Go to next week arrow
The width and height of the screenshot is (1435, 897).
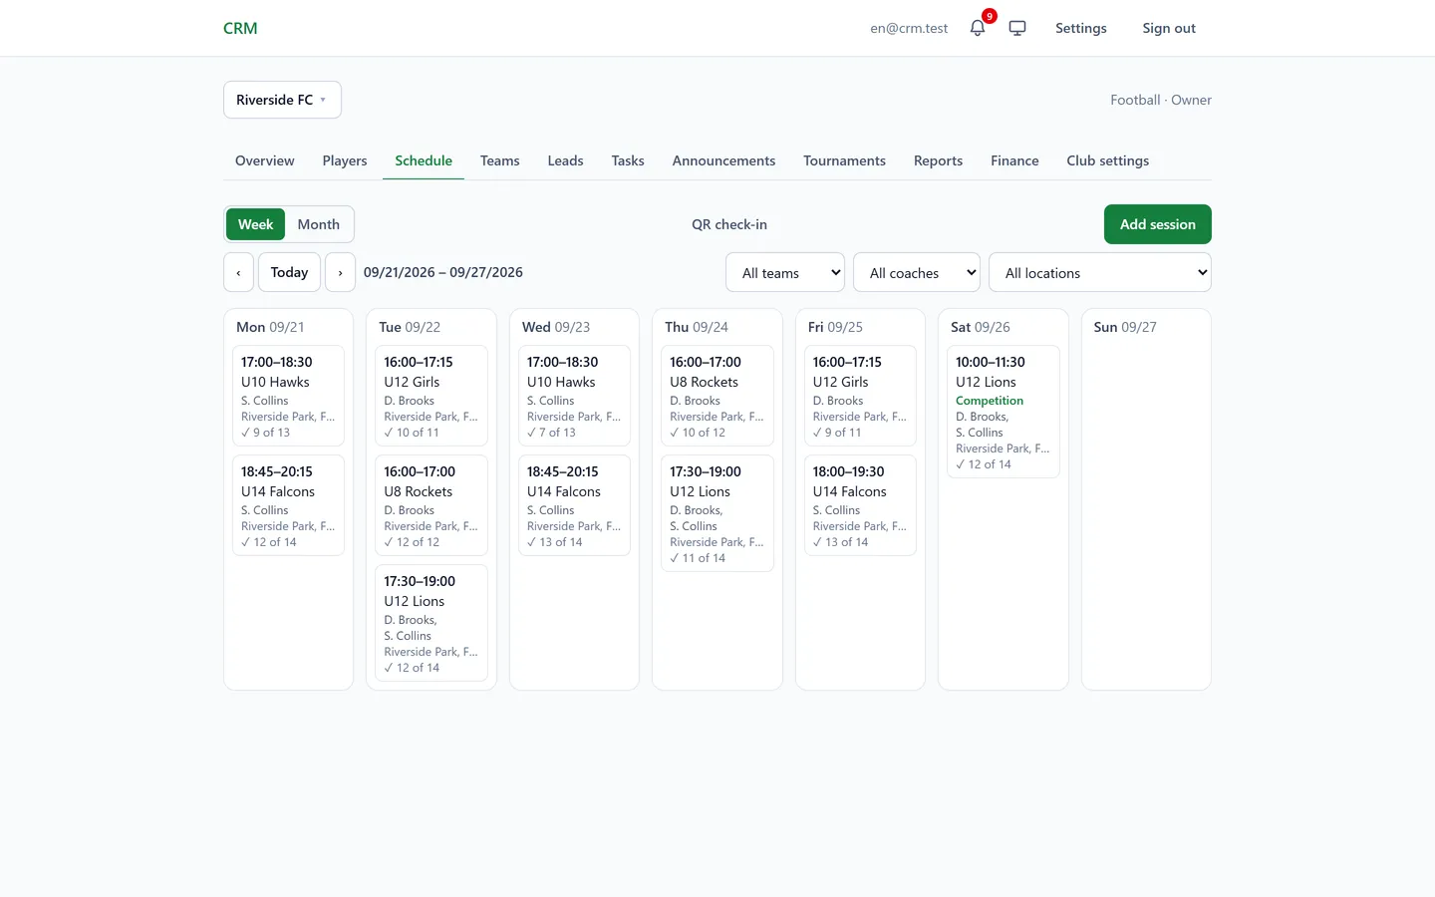pos(340,272)
